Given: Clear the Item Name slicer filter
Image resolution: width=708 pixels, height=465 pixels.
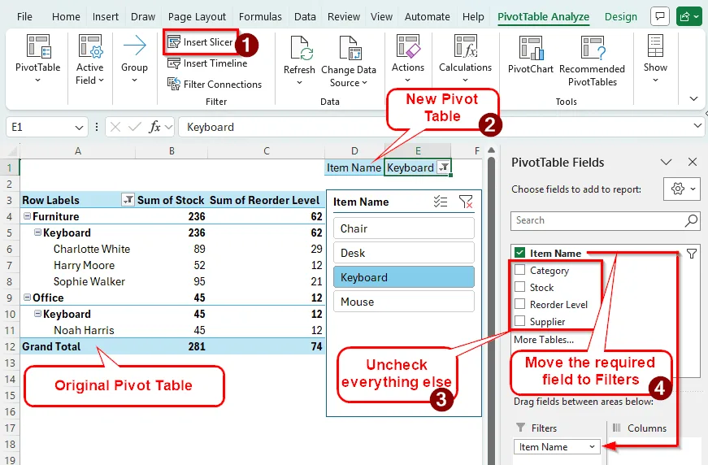Looking at the screenshot, I should coord(466,202).
